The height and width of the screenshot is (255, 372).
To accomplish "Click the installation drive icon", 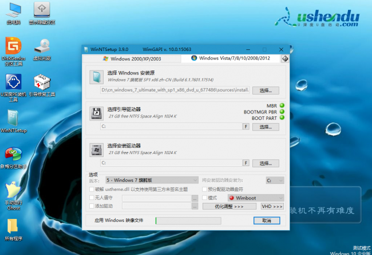I will pyautogui.click(x=96, y=150).
